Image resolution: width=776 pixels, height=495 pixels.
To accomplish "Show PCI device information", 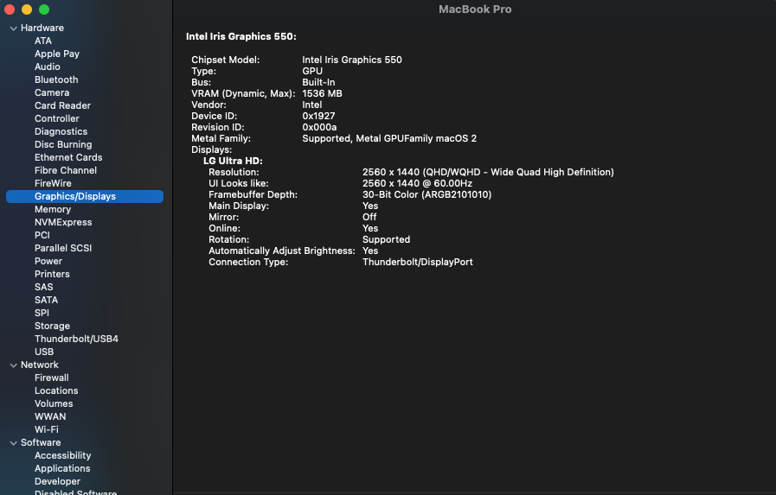I will (42, 235).
